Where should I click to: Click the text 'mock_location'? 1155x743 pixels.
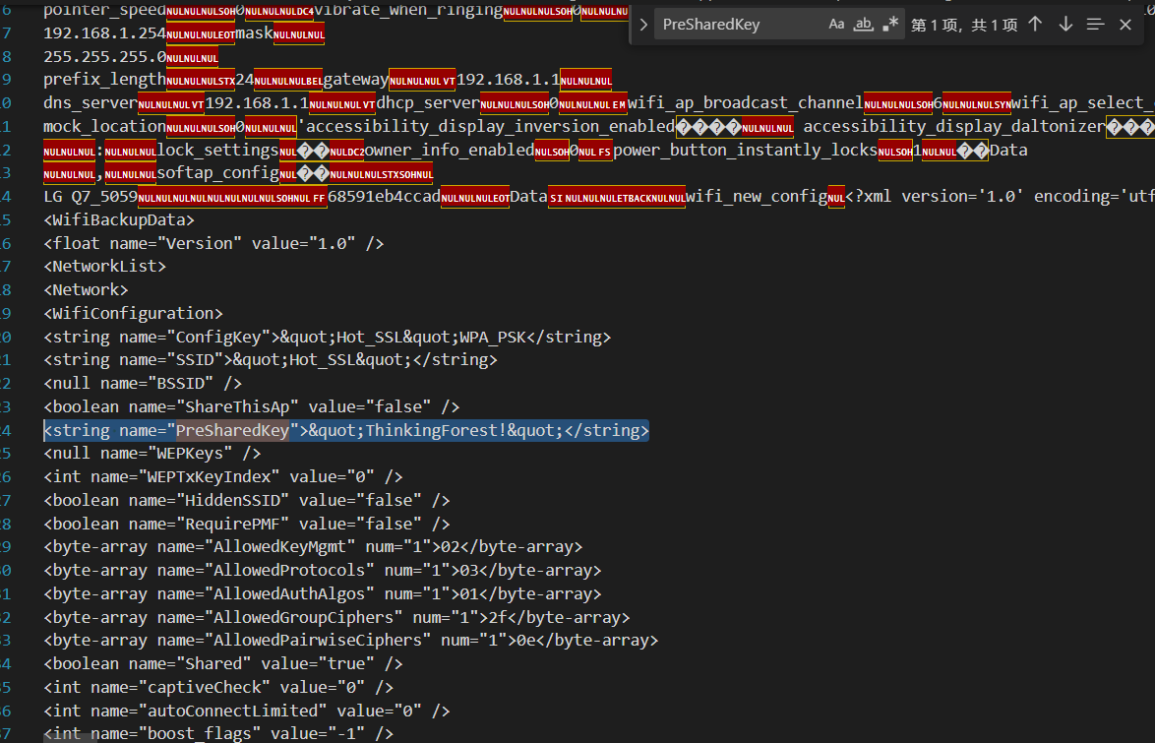tap(104, 127)
